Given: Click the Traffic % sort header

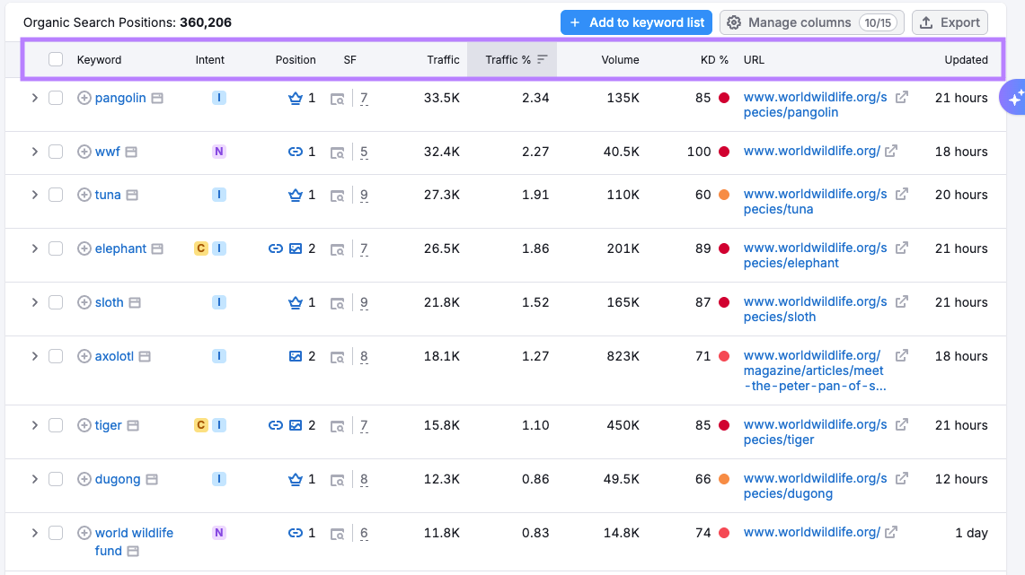Looking at the screenshot, I should pyautogui.click(x=513, y=59).
